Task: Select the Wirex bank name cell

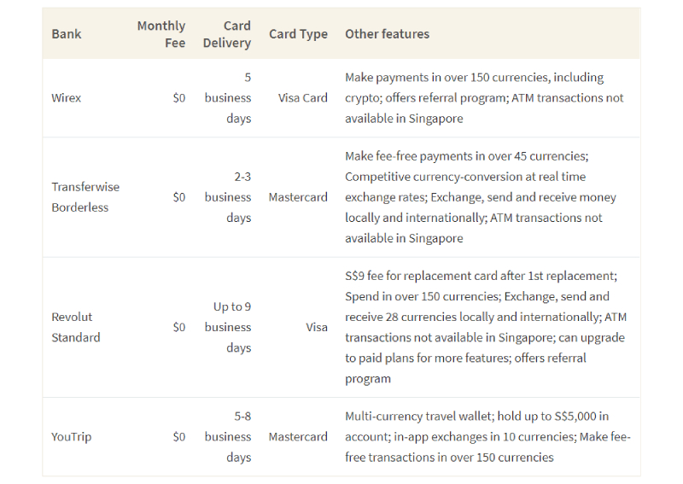Action: coord(67,98)
